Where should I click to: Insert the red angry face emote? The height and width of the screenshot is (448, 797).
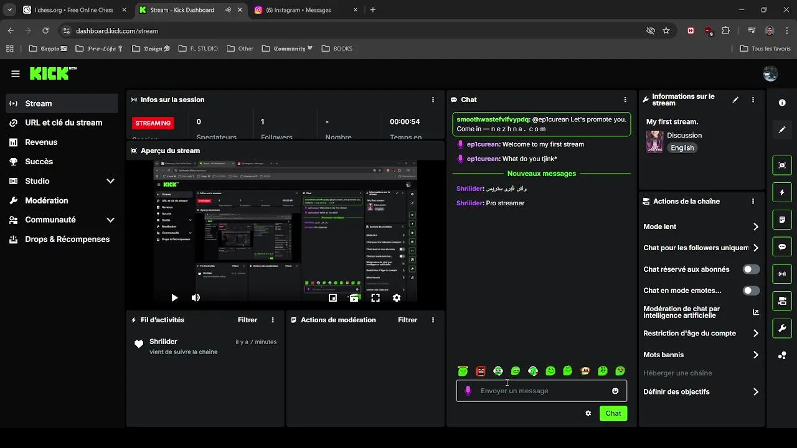[480, 371]
